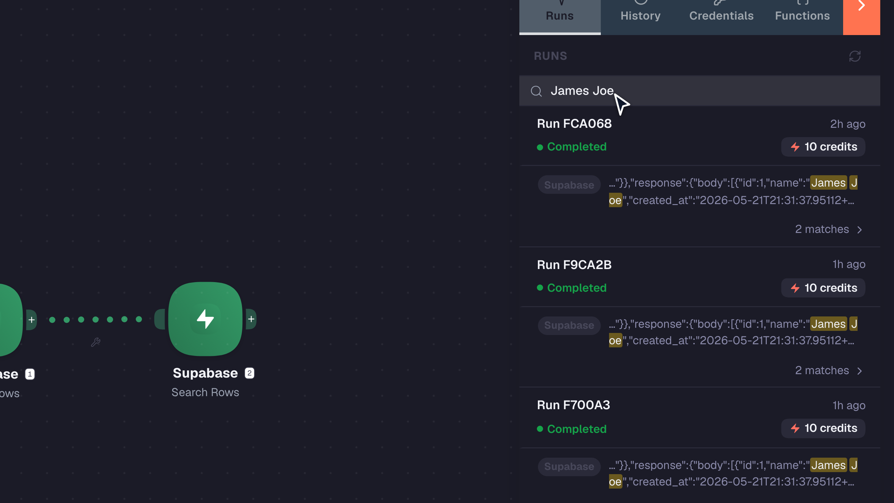
Task: Click the wrench icon under the connection
Action: click(96, 343)
